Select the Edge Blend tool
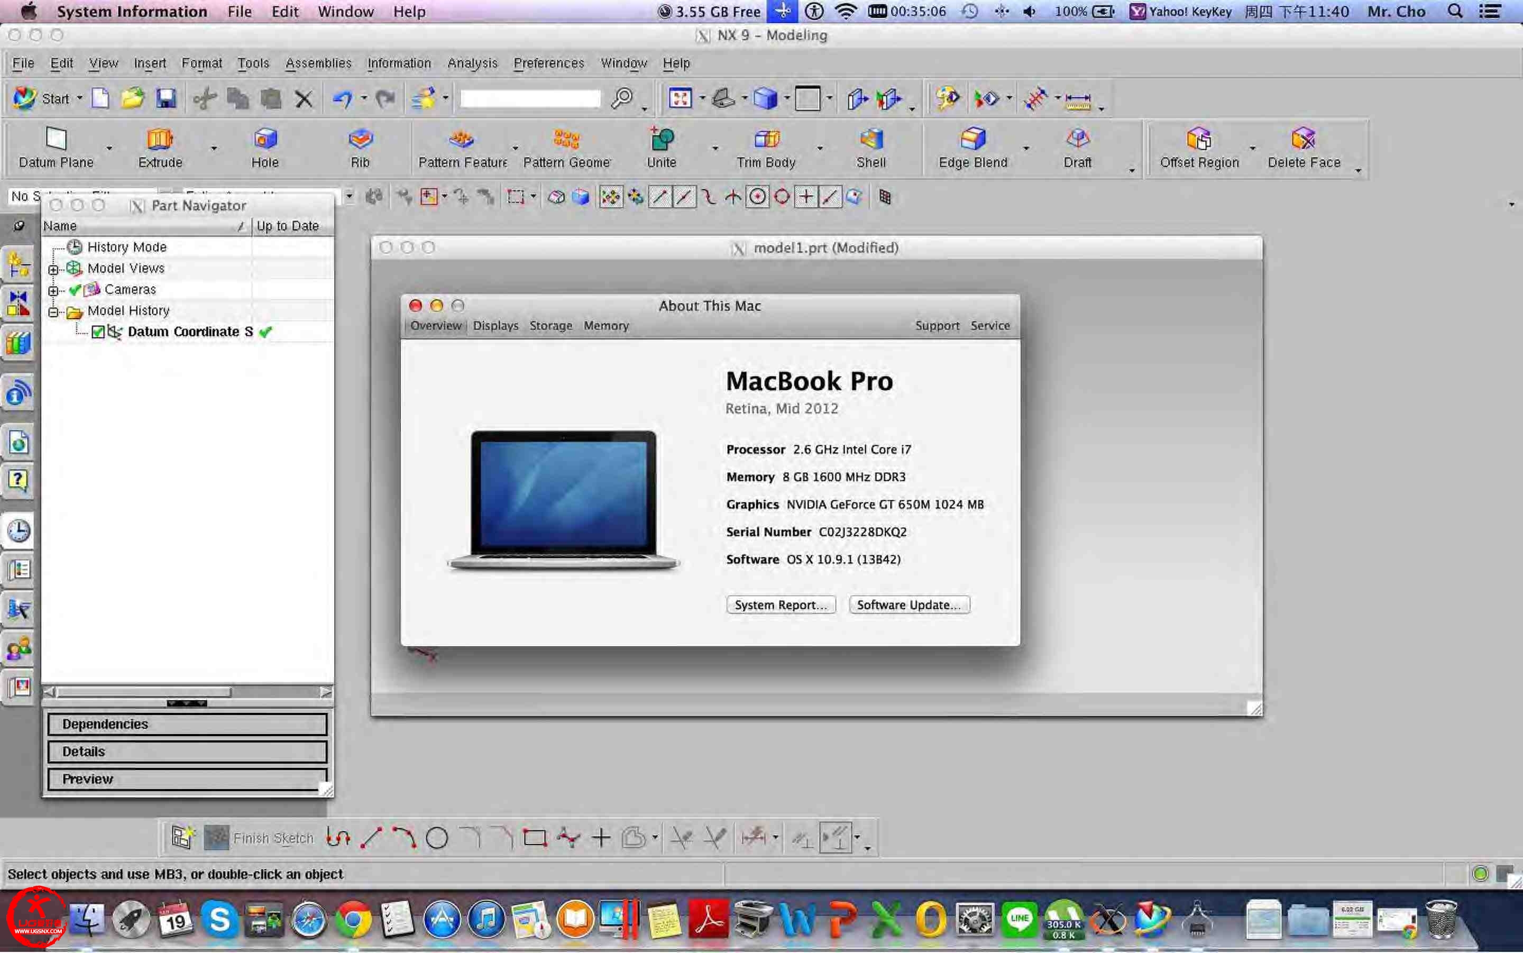The height and width of the screenshot is (953, 1523). (973, 148)
